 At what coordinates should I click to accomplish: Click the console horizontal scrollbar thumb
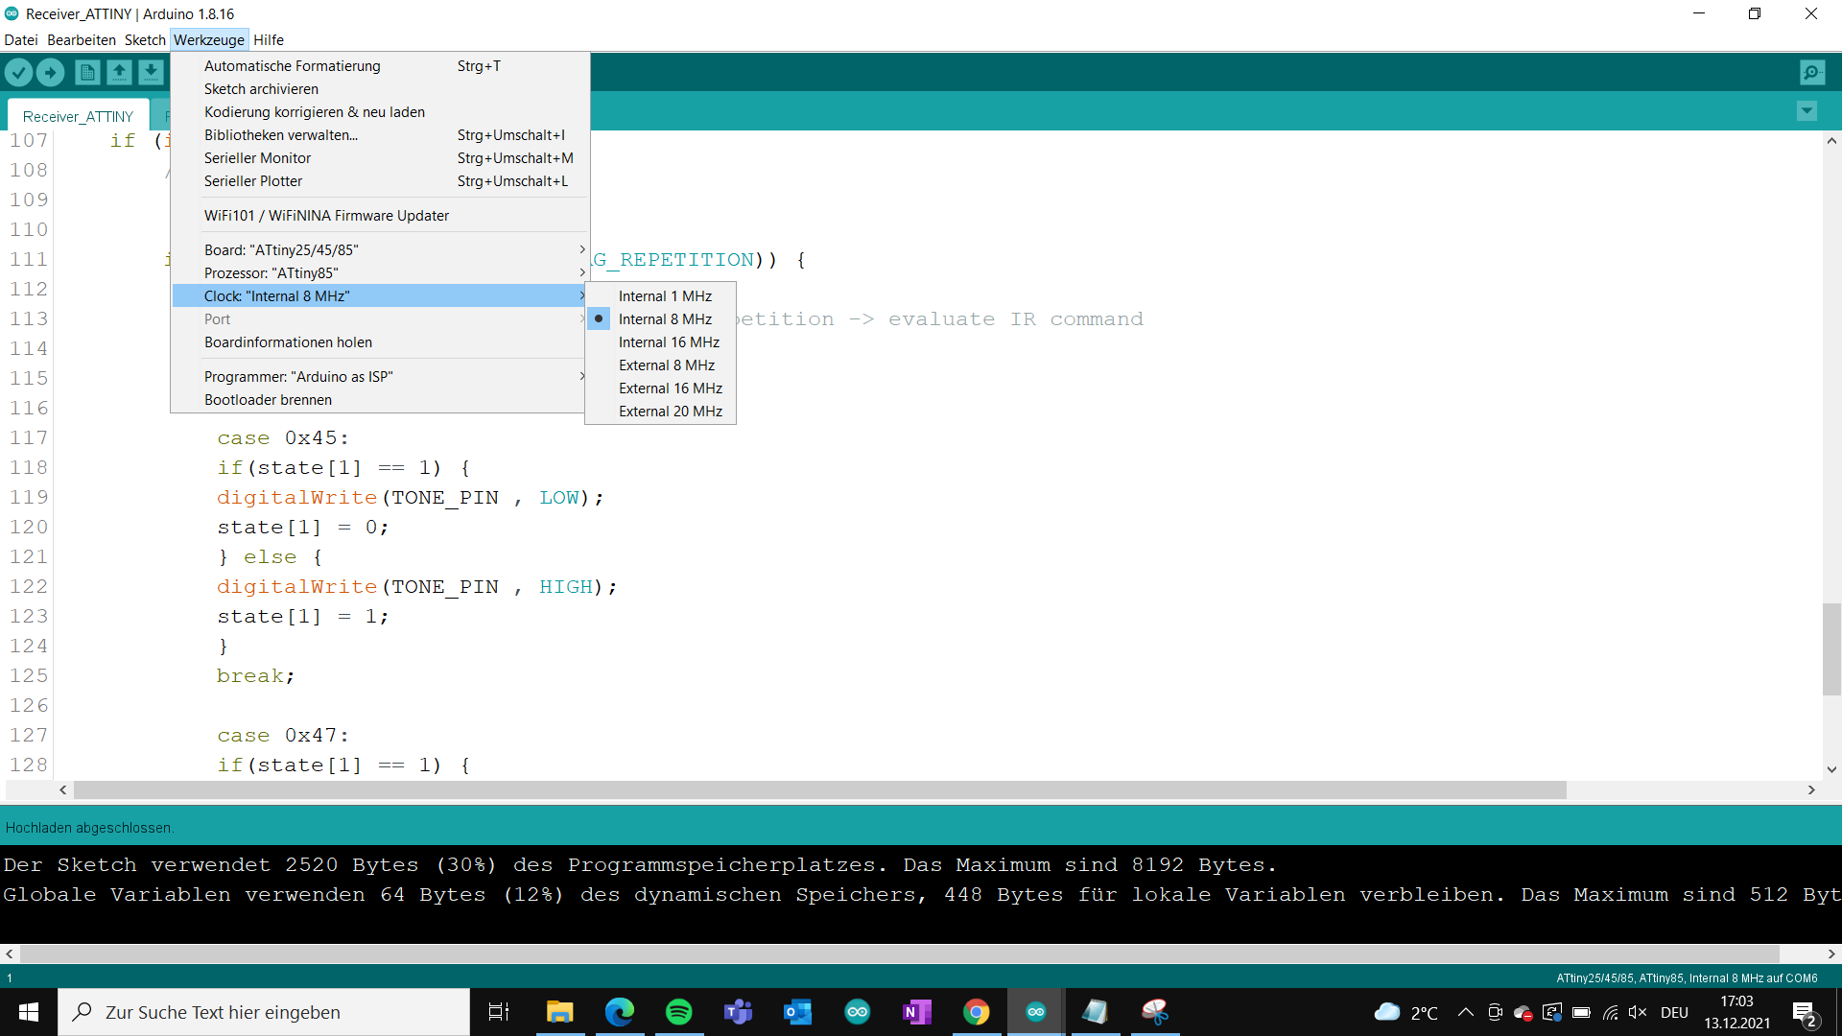click(x=899, y=954)
